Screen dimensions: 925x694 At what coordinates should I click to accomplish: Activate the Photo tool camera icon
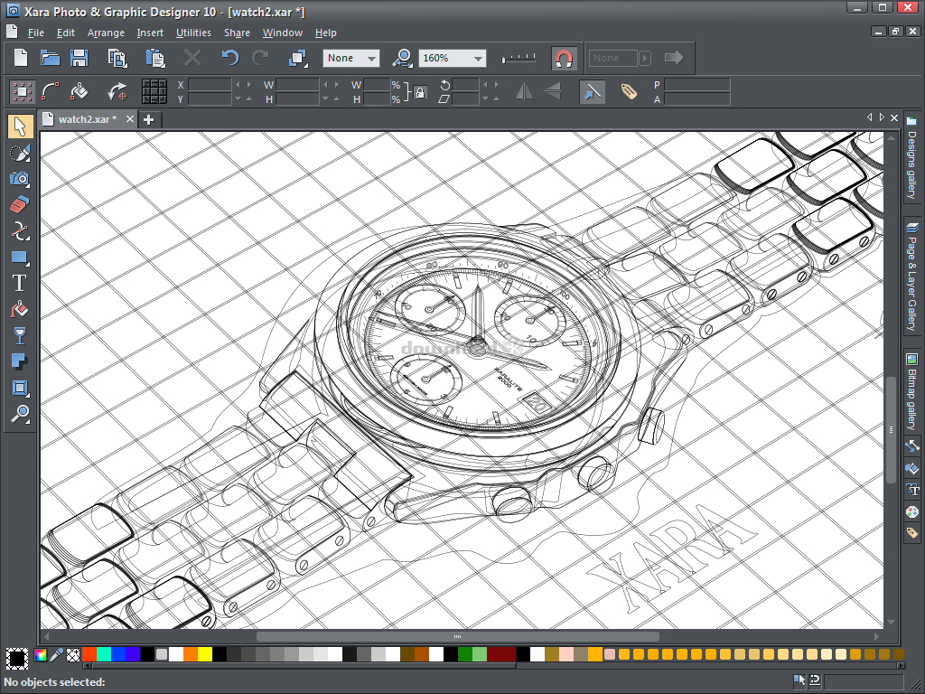tap(20, 179)
